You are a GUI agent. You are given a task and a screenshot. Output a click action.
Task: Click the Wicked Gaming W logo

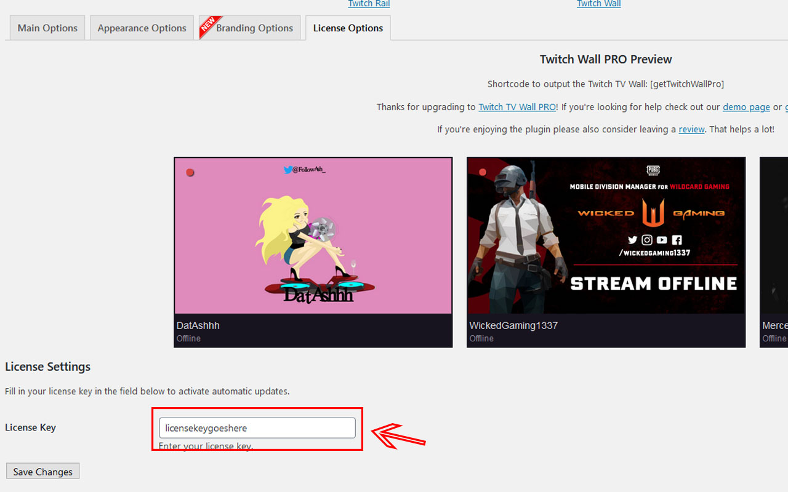(x=653, y=213)
